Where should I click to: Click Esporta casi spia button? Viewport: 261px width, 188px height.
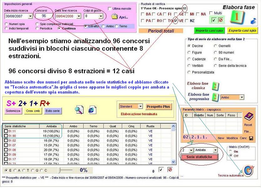242,31
